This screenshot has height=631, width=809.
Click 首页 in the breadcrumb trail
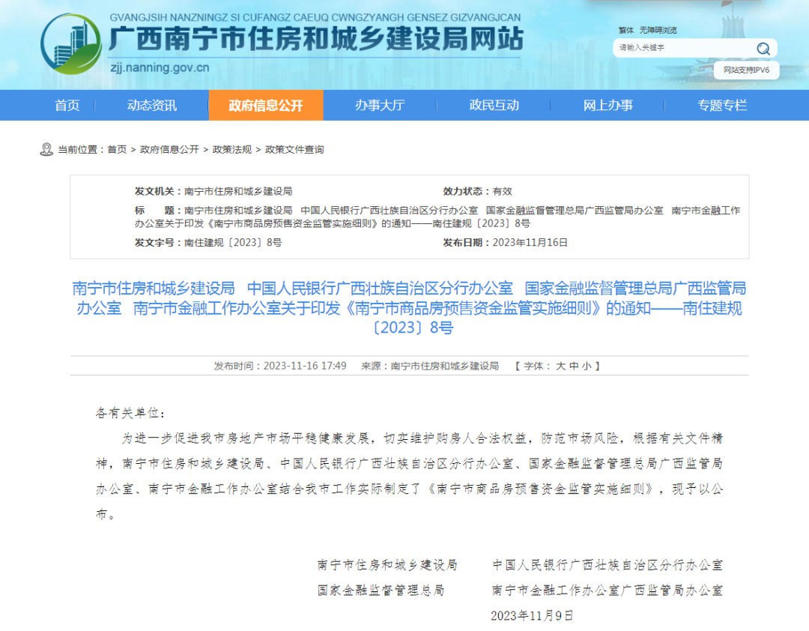coord(120,149)
